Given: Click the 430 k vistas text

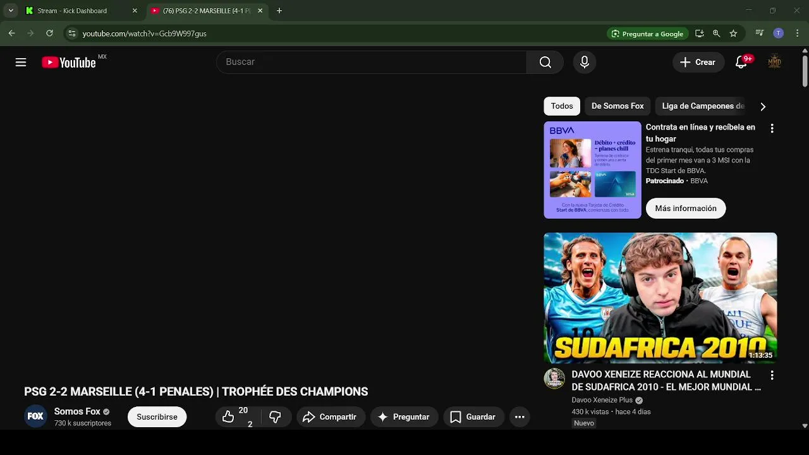Looking at the screenshot, I should 590,411.
